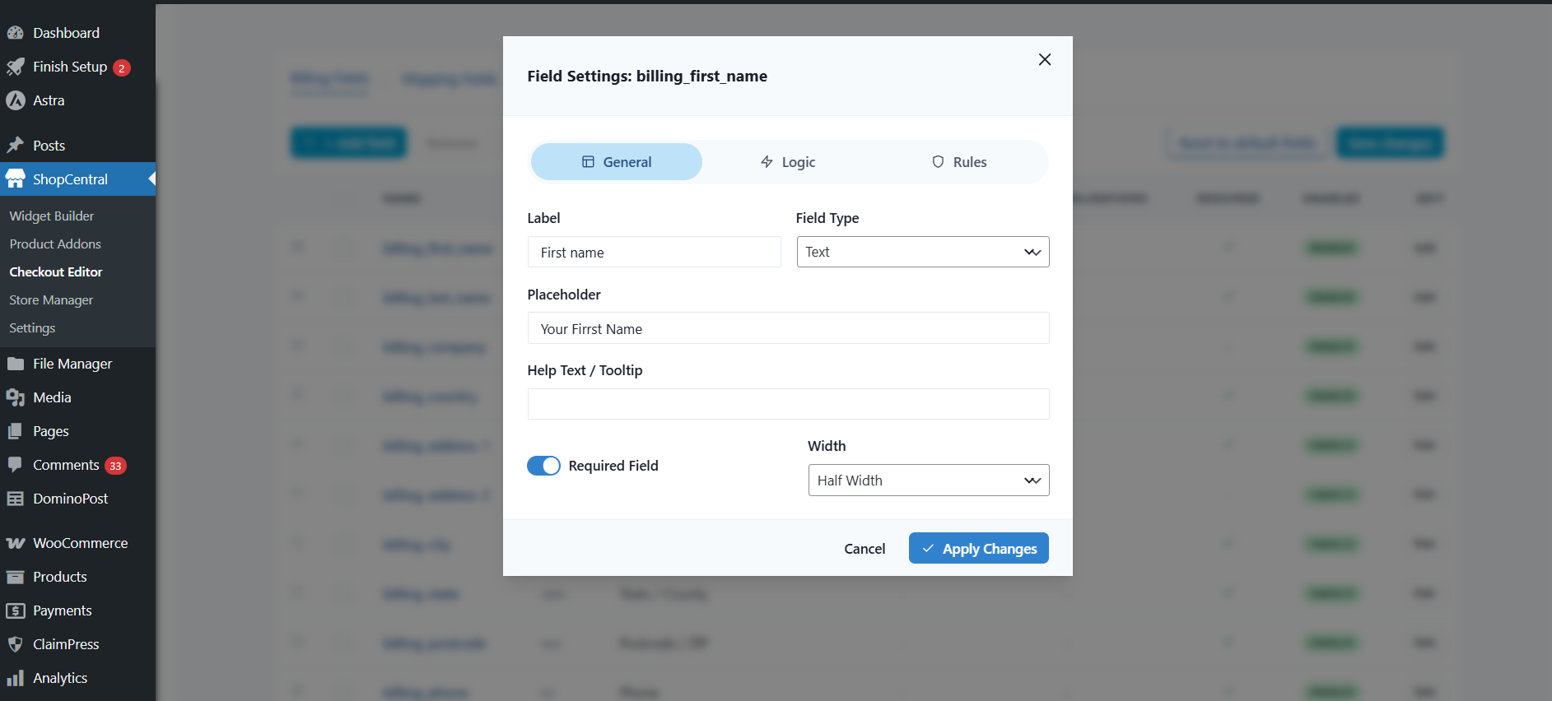Image resolution: width=1552 pixels, height=701 pixels.
Task: Switch to the Logic tab
Action: coord(788,162)
